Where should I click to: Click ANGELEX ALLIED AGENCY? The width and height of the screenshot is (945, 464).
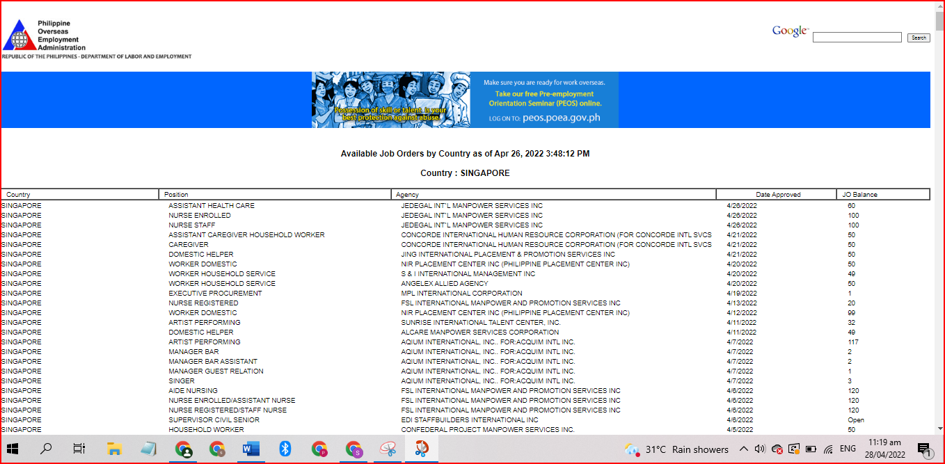pos(445,284)
